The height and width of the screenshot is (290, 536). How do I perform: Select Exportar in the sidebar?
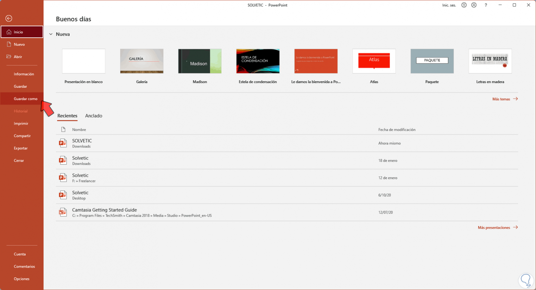22,148
